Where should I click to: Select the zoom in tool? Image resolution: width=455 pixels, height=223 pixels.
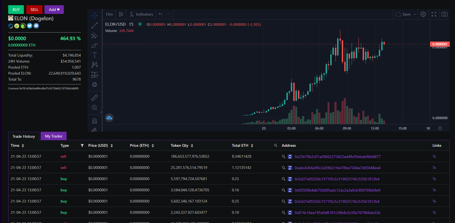(94, 108)
